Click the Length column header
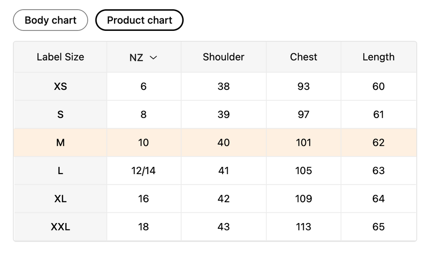Screen dimensions: 433x264 tap(378, 57)
